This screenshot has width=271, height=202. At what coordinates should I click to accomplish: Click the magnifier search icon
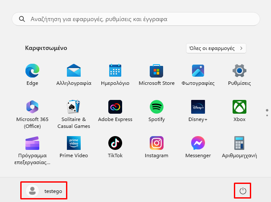(x=22, y=19)
